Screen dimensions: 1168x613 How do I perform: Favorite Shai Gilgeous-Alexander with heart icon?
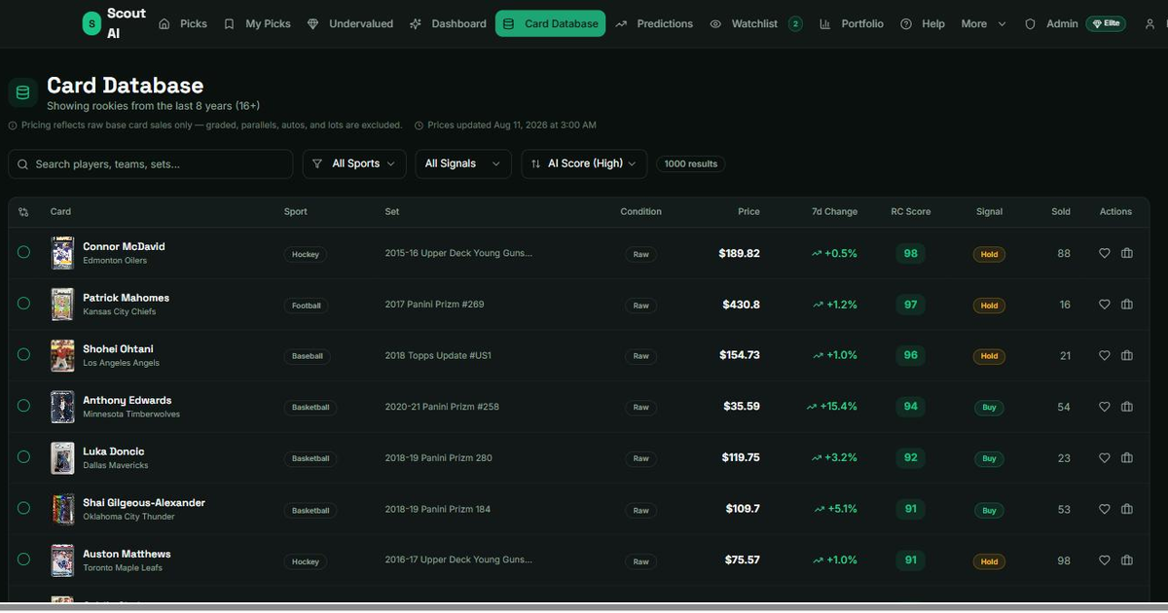coord(1104,509)
